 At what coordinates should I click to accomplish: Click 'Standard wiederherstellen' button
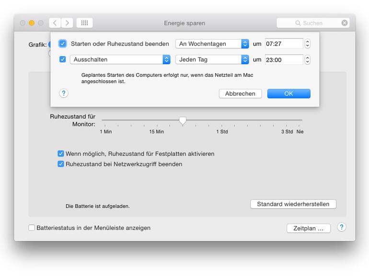(293, 204)
